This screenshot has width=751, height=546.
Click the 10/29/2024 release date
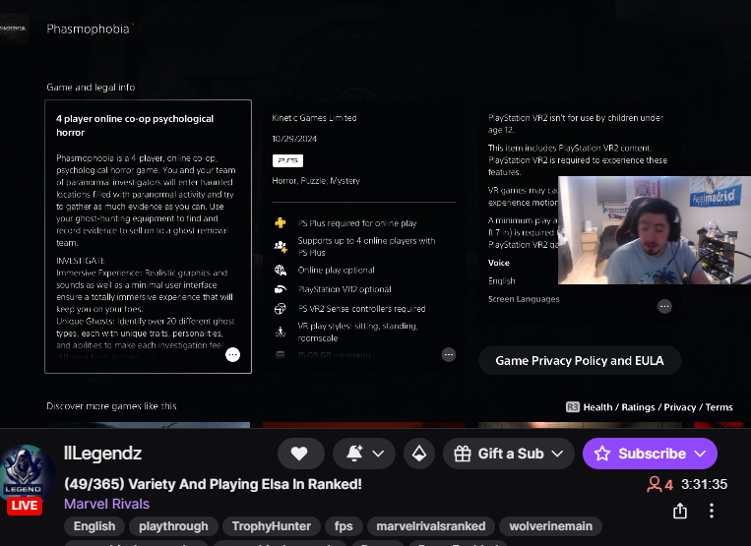coord(294,139)
